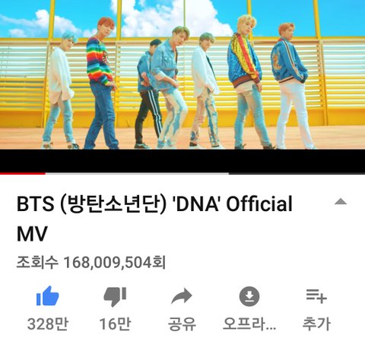Tap the MV word on title's second line
Image resolution: width=365 pixels, height=344 pixels.
pos(32,234)
